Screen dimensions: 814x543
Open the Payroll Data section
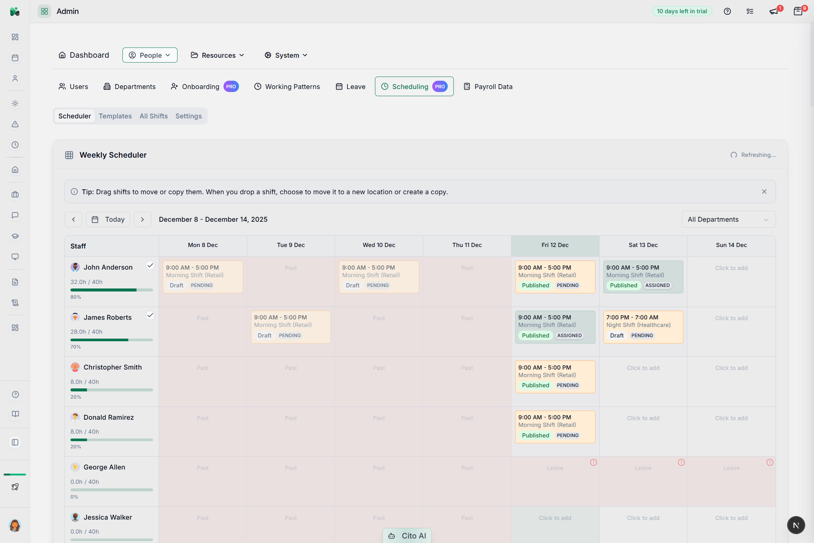pyautogui.click(x=488, y=87)
